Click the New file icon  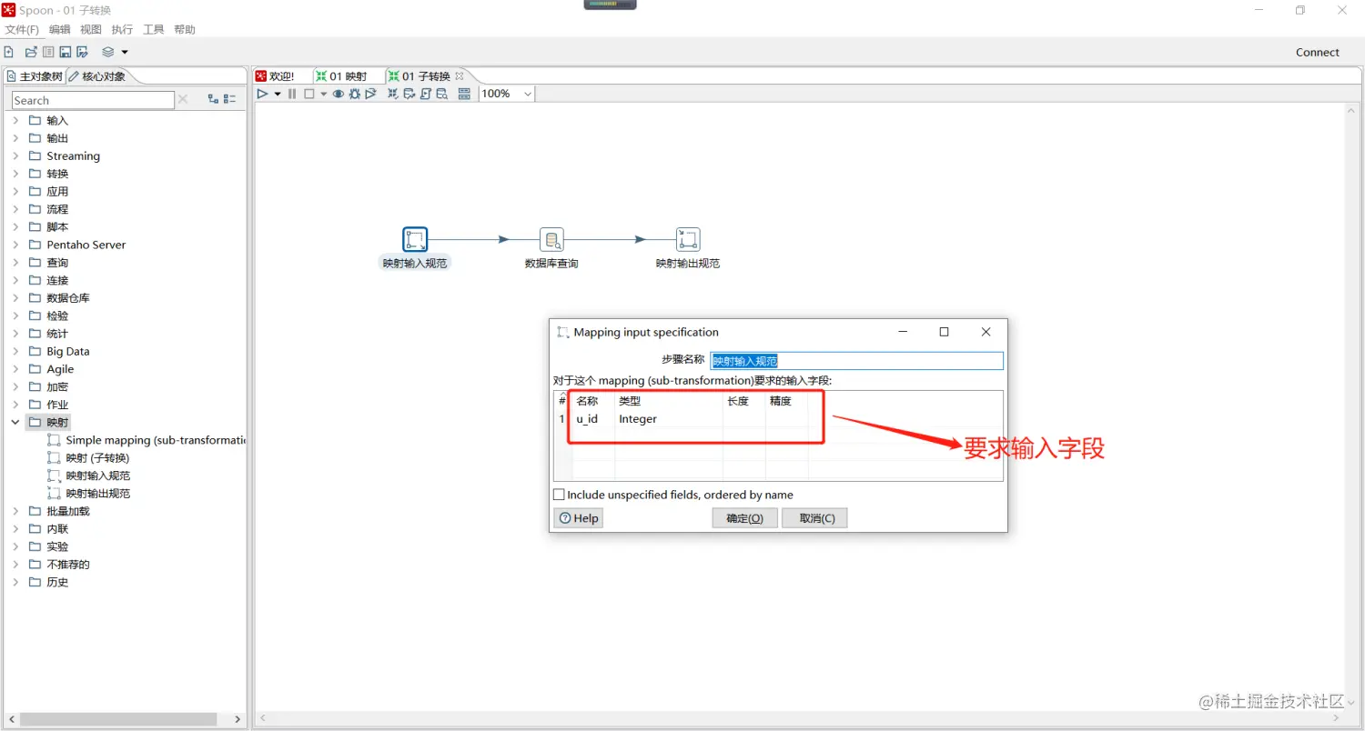click(8, 52)
